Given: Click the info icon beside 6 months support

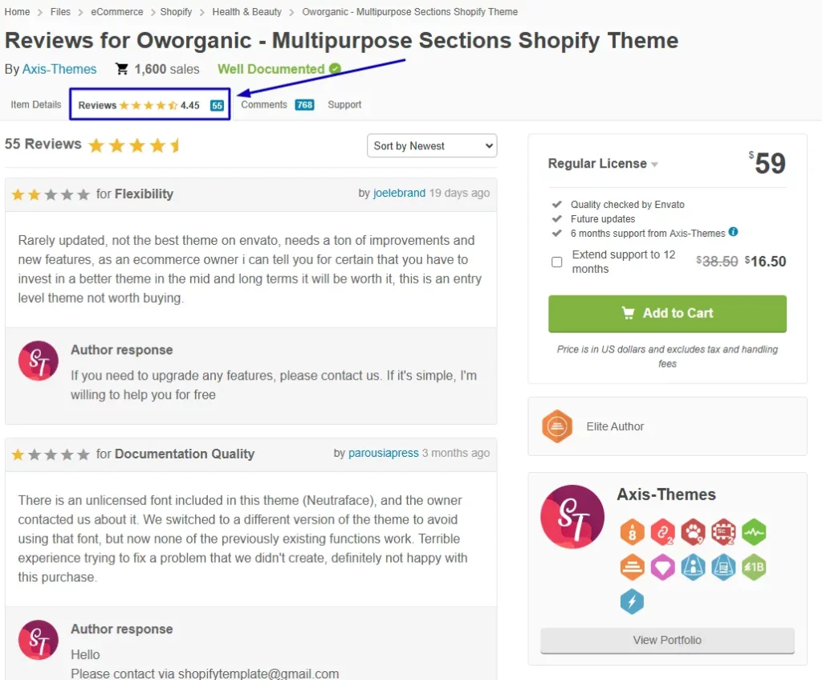Looking at the screenshot, I should click(731, 234).
